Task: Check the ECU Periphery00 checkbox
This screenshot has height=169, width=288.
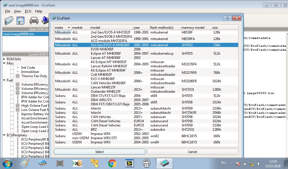Action: 12,139
